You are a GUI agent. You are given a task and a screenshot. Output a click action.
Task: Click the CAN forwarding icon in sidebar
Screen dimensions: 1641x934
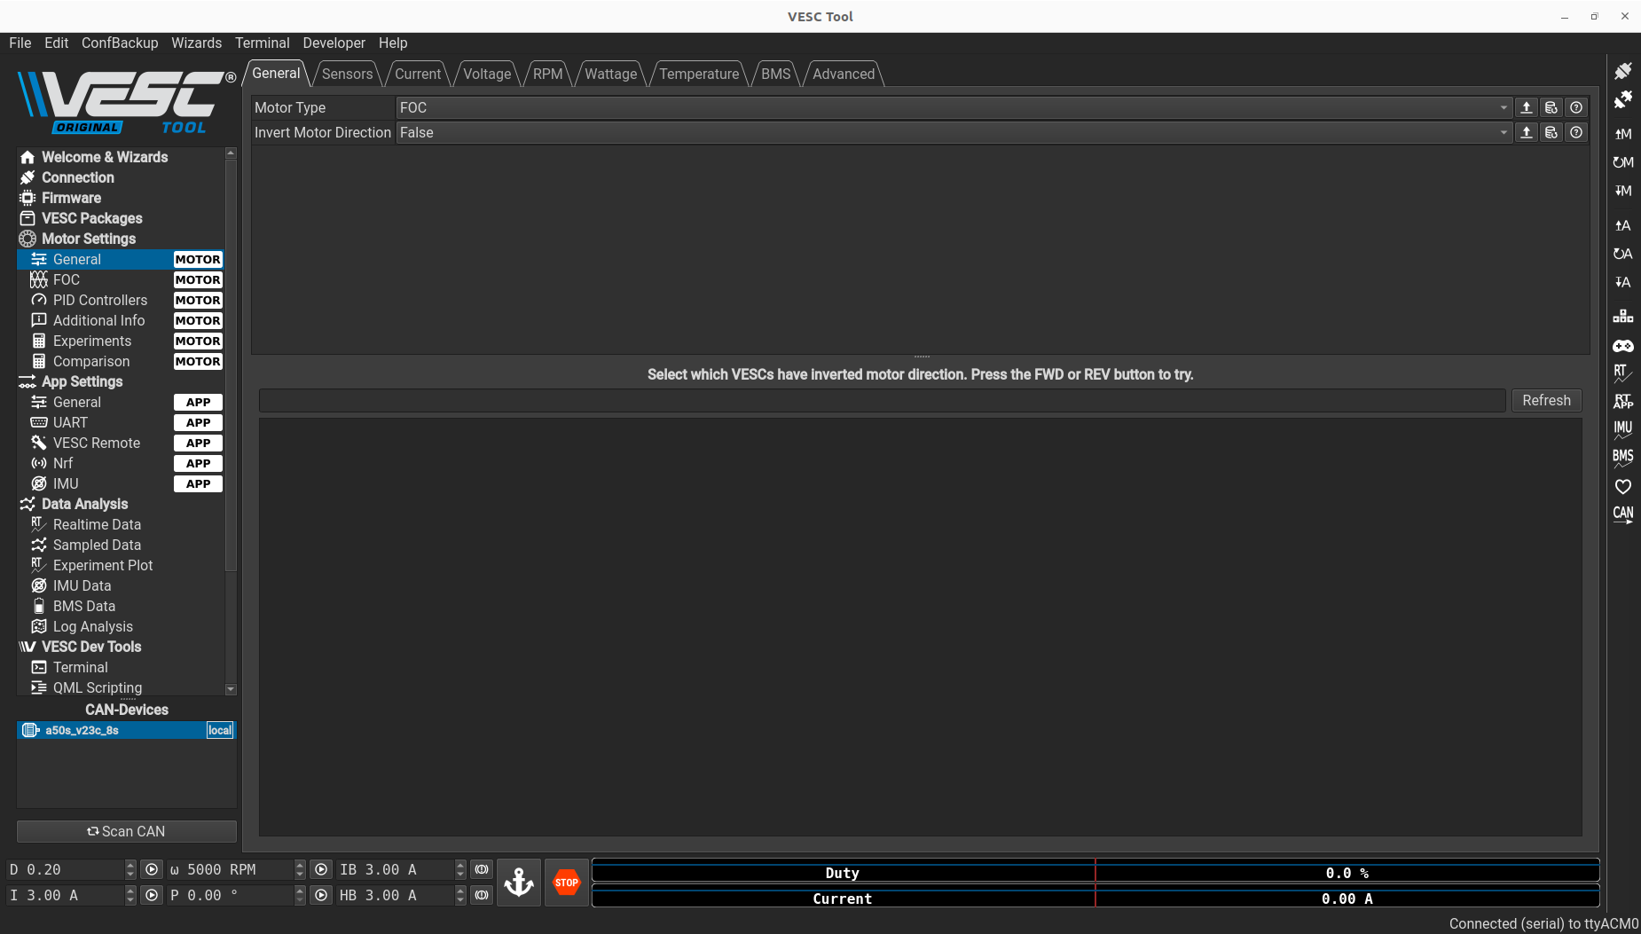click(1622, 514)
